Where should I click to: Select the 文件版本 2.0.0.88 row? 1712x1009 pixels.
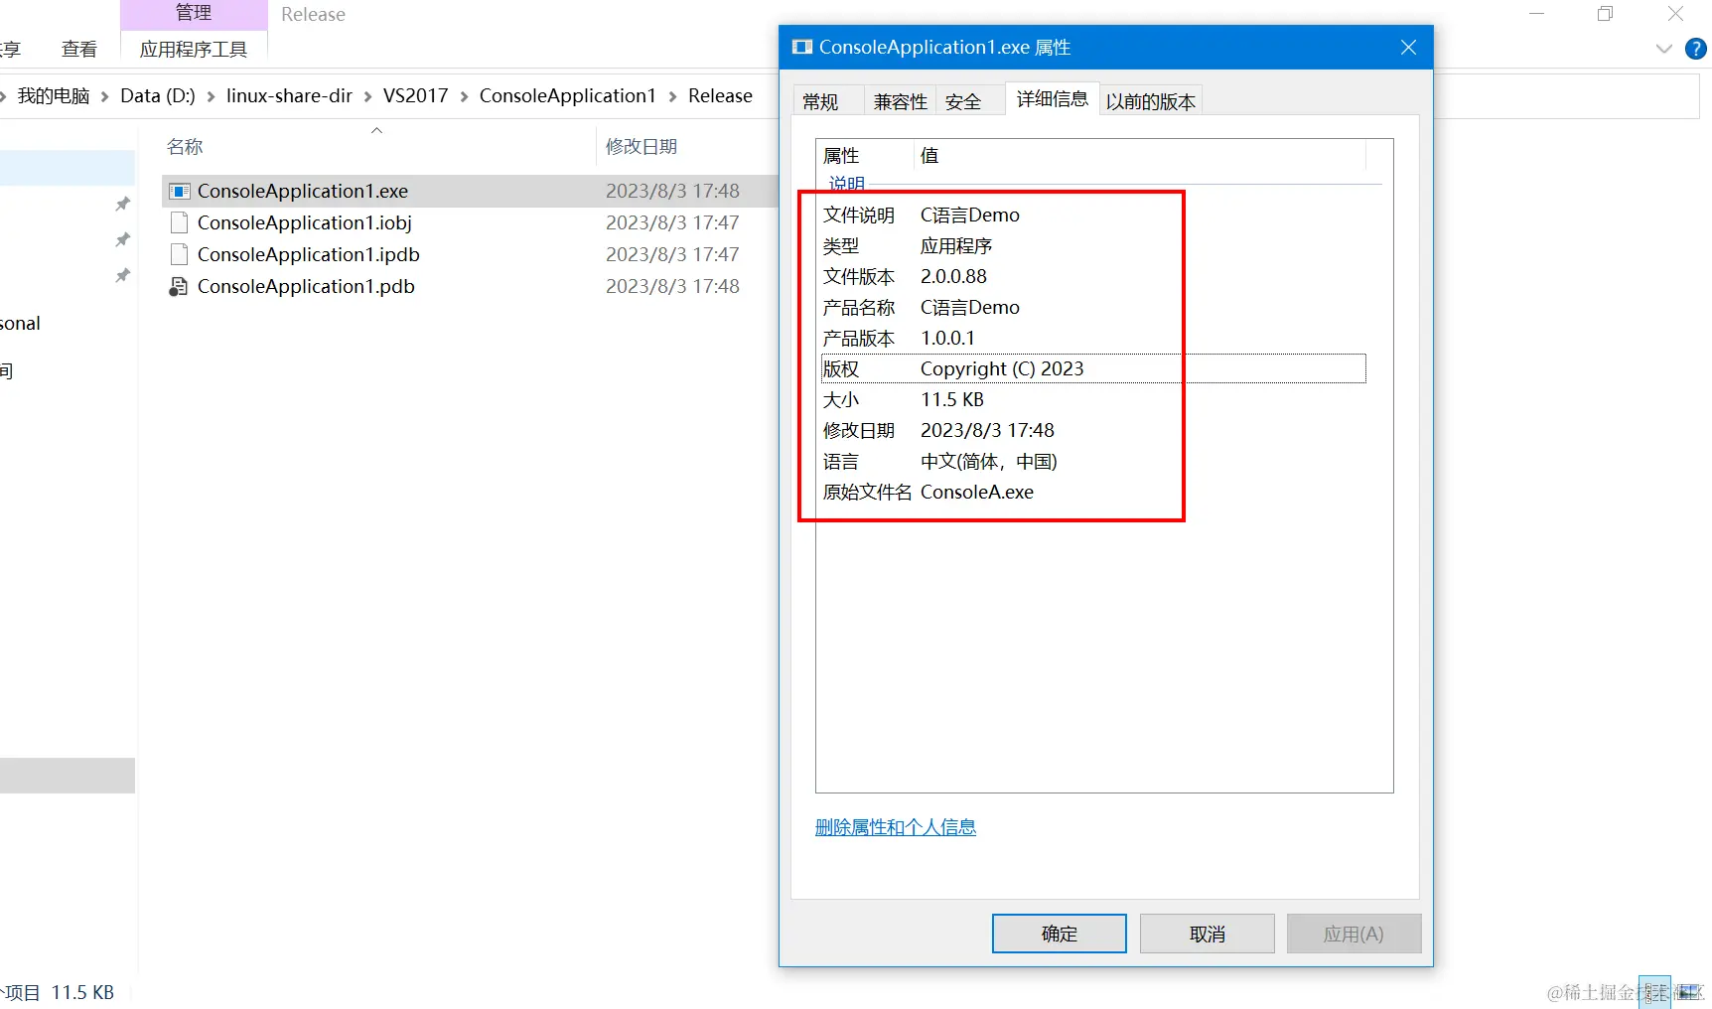click(1093, 276)
